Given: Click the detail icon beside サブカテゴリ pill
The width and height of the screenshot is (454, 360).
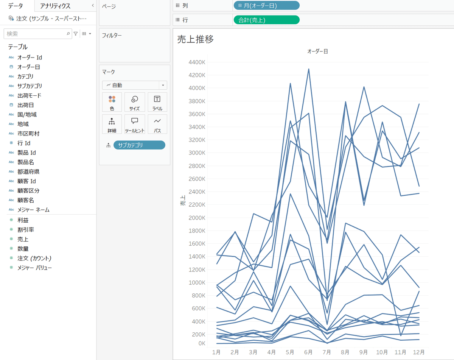Looking at the screenshot, I should coord(108,145).
